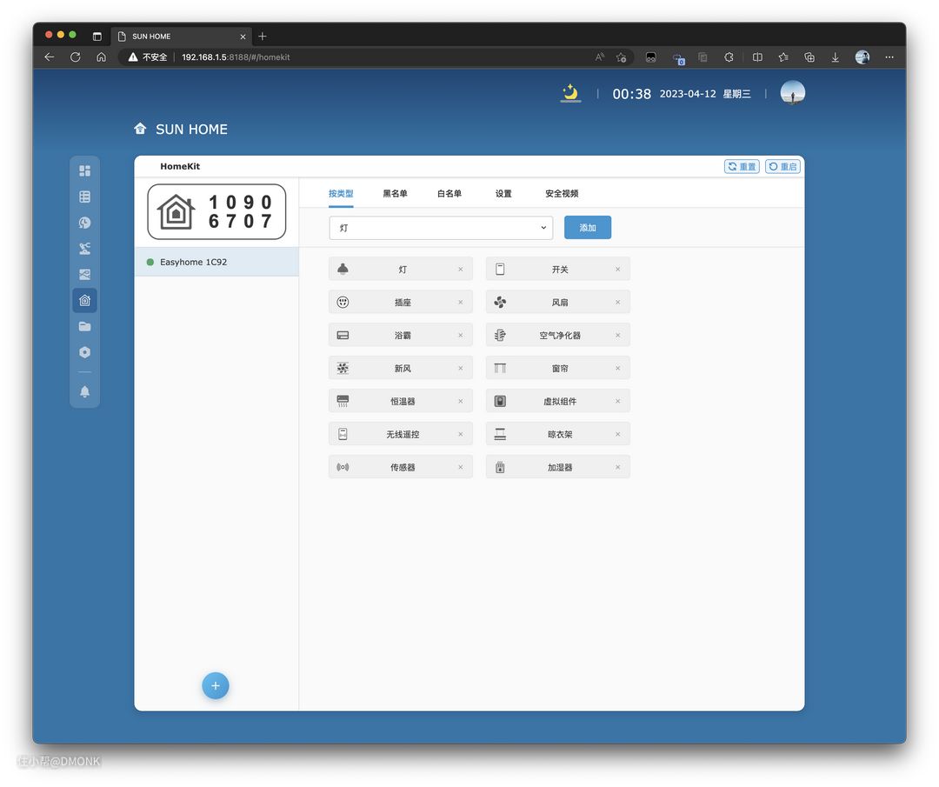This screenshot has height=787, width=939.
Task: Select the robot arm automation sidebar icon
Action: point(84,249)
